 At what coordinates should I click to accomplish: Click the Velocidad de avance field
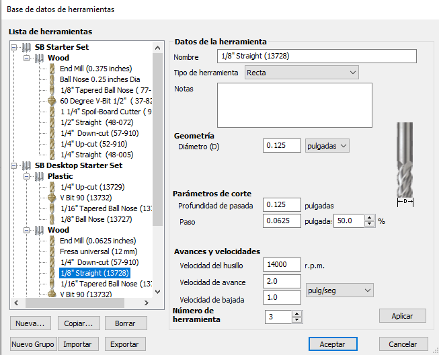[x=282, y=281]
